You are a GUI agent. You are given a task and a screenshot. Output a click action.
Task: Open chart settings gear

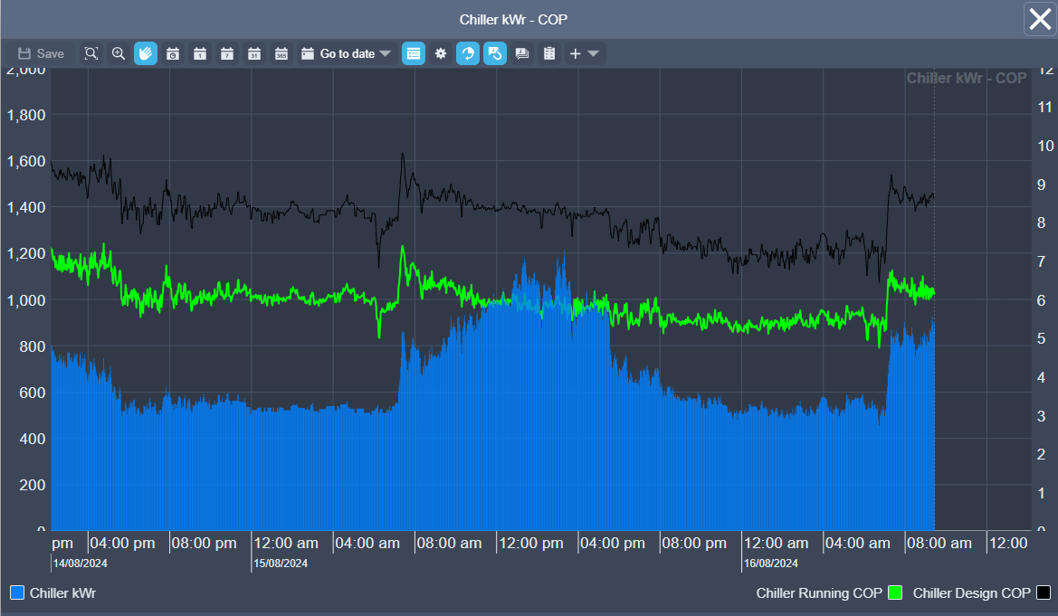click(x=441, y=53)
